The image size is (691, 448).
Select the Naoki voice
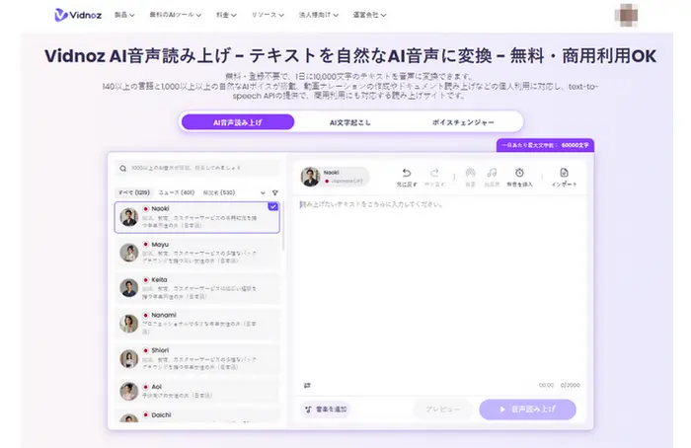pyautogui.click(x=197, y=217)
